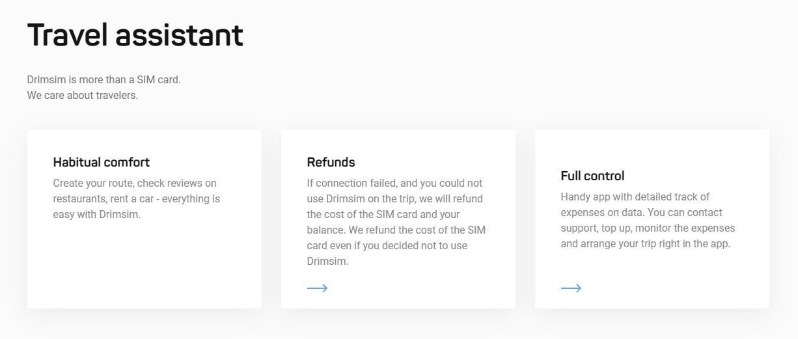Viewport: 798px width, 339px height.
Task: Click the 'Handy app with detailed track' line
Action: [x=635, y=197]
